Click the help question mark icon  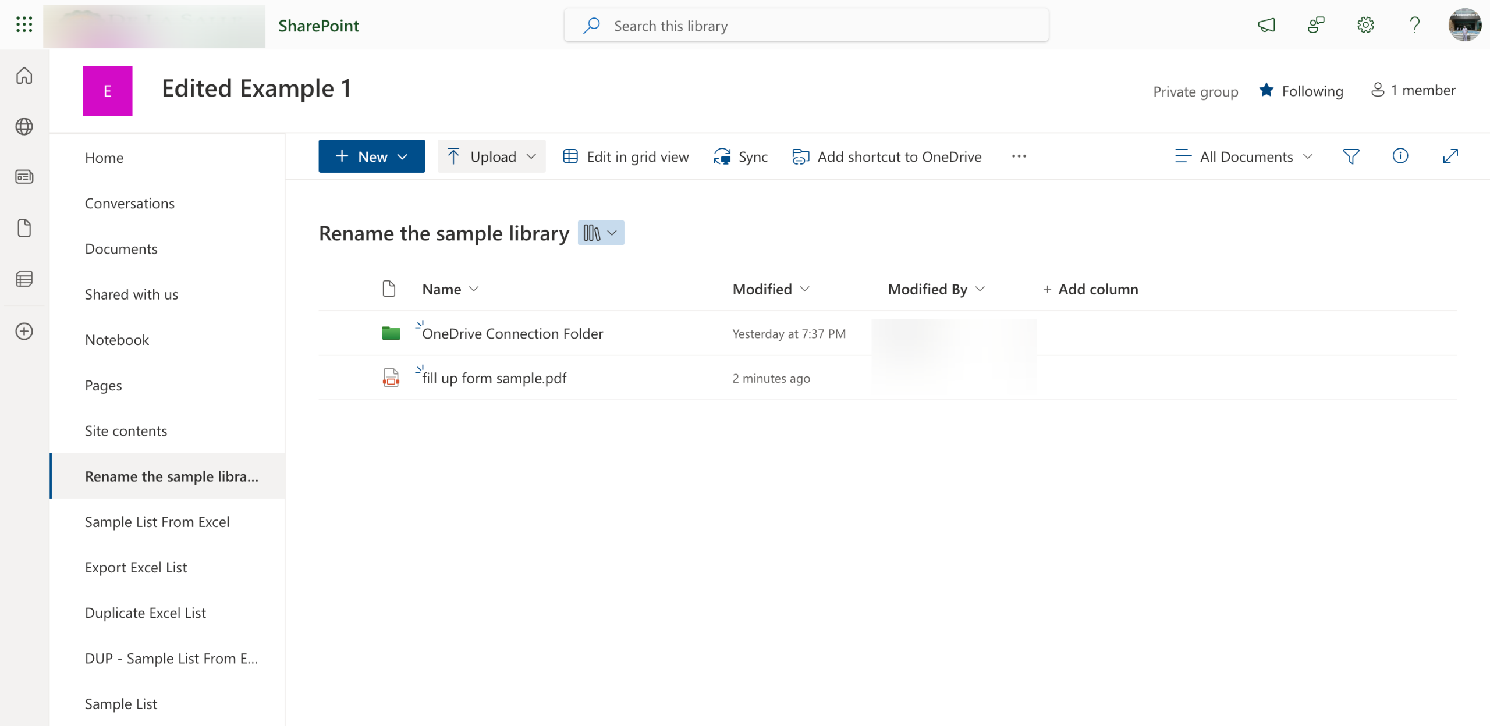point(1414,25)
